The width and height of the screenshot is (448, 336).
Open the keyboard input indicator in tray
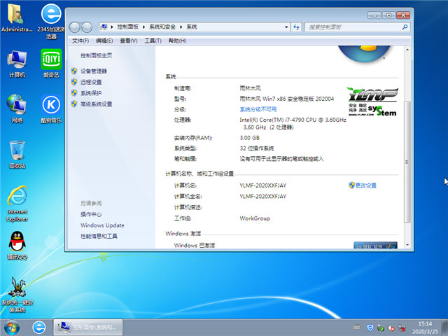tap(356, 327)
